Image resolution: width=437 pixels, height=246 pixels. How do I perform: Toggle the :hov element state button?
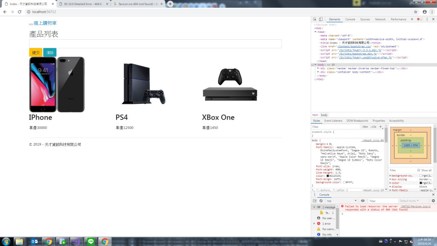pos(365,126)
